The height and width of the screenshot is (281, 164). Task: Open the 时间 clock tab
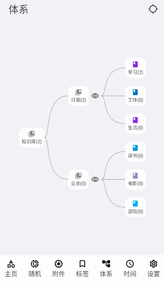coord(130,268)
